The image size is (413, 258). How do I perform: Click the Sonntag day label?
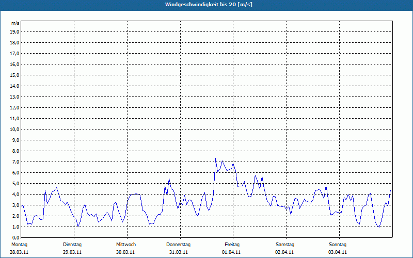click(338, 244)
